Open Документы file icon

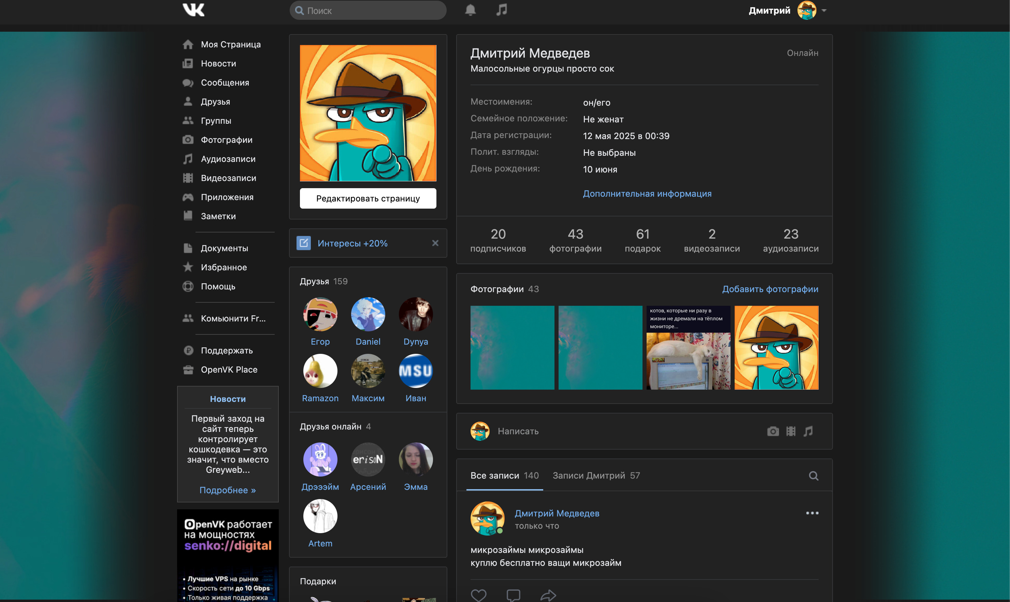[188, 248]
